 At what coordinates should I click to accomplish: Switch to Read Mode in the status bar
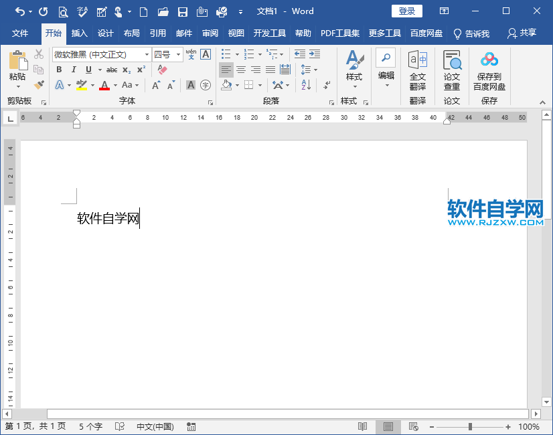click(x=362, y=426)
